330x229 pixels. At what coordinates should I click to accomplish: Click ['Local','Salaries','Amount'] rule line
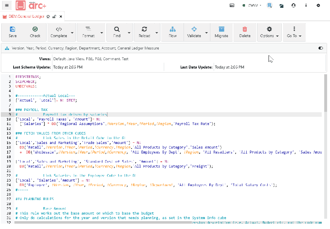point(53,180)
